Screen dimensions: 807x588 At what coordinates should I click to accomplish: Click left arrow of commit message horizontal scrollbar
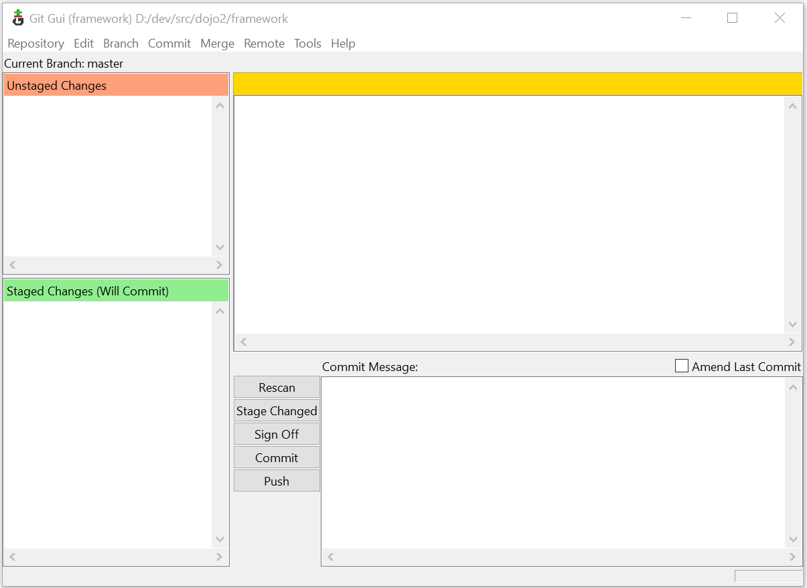point(330,557)
